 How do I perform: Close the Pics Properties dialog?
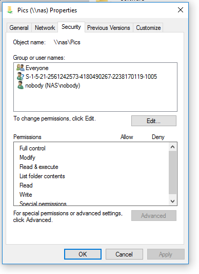[181, 10]
